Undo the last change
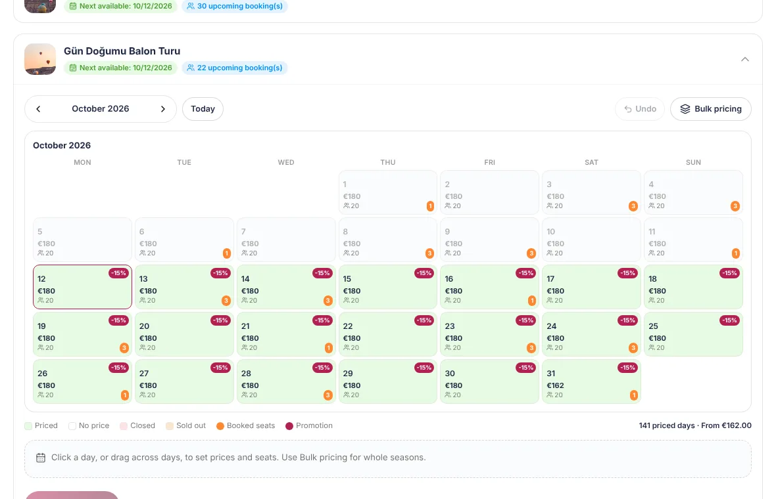The height and width of the screenshot is (499, 776). coord(640,109)
